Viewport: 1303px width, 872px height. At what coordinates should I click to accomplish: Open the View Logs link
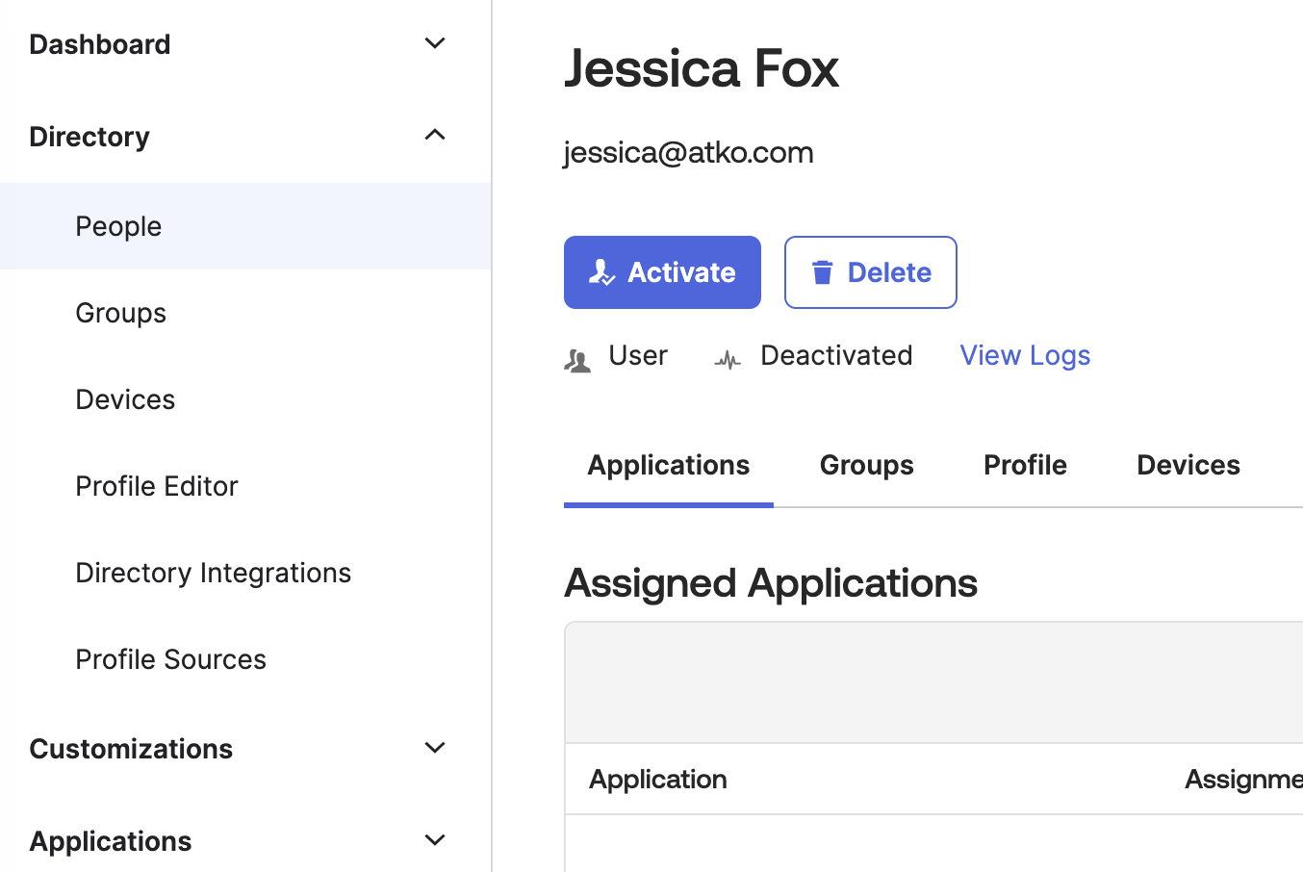(1025, 355)
